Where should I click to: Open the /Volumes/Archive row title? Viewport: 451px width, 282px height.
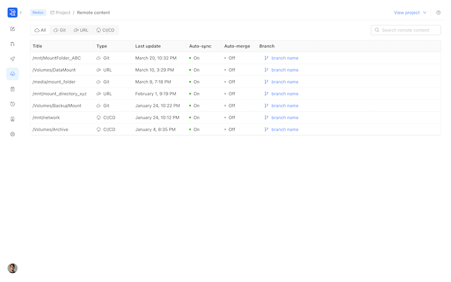click(50, 130)
